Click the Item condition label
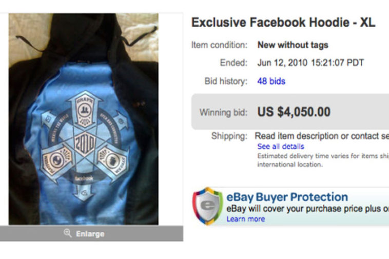 (x=219, y=45)
